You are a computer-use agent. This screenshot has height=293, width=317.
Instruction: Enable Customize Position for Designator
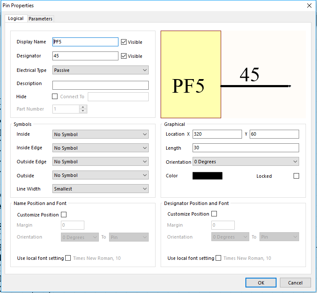(214, 214)
